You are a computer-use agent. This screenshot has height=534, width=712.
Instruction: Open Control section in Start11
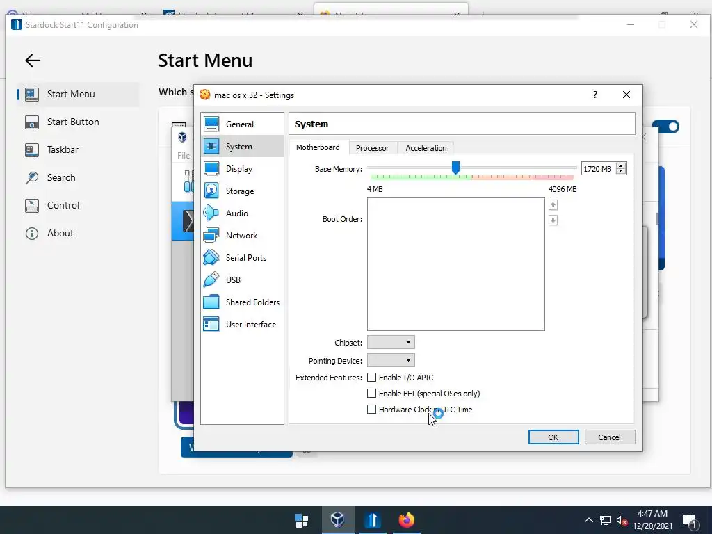point(78,205)
